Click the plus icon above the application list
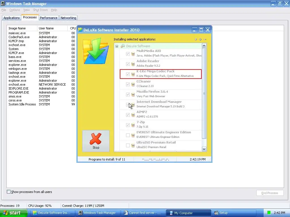290x217 pixels. (200, 39)
